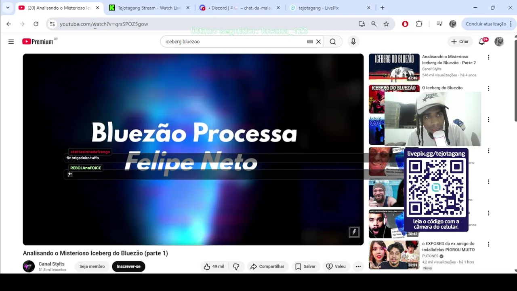
Task: Click the lightning icon in video corner
Action: point(354,232)
